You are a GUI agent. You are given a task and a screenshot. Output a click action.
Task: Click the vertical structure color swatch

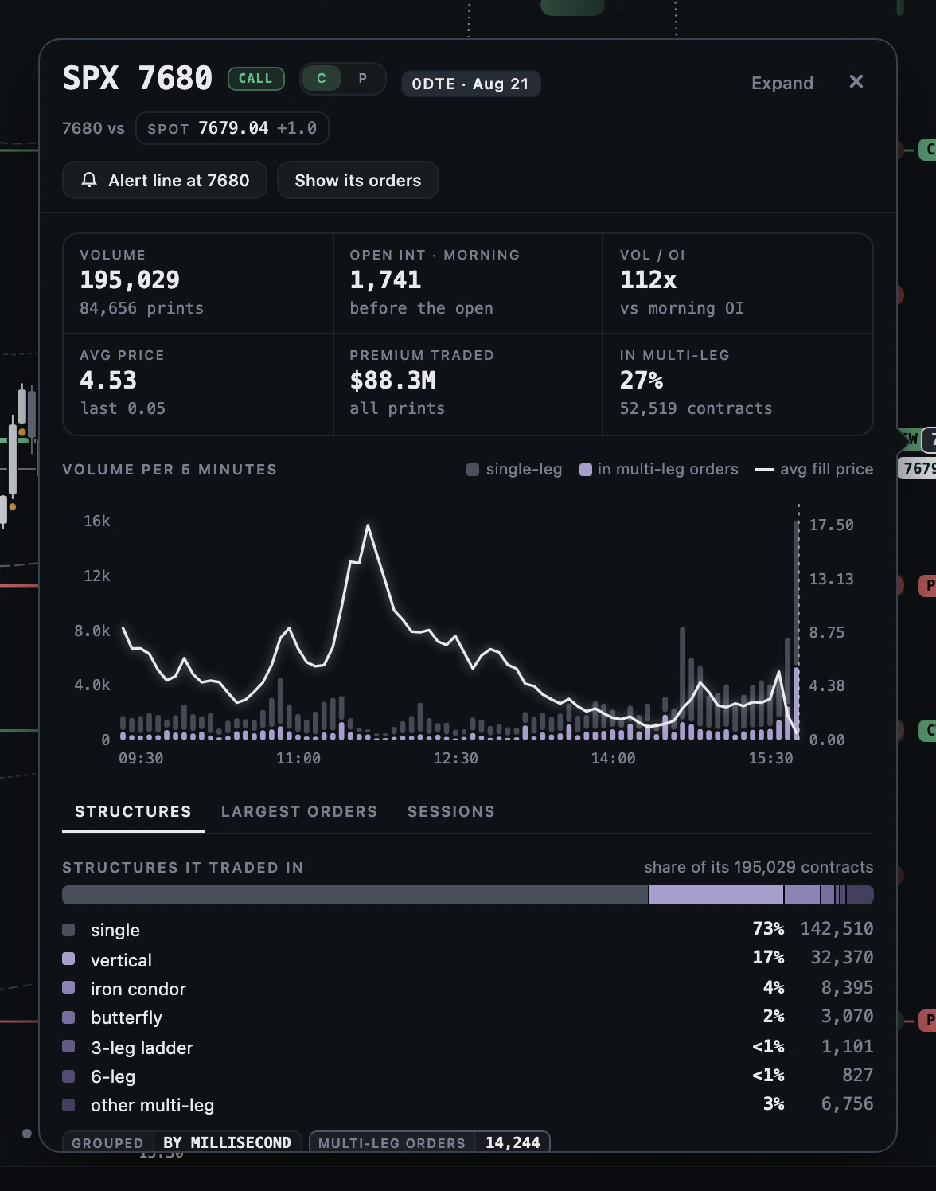(68, 959)
